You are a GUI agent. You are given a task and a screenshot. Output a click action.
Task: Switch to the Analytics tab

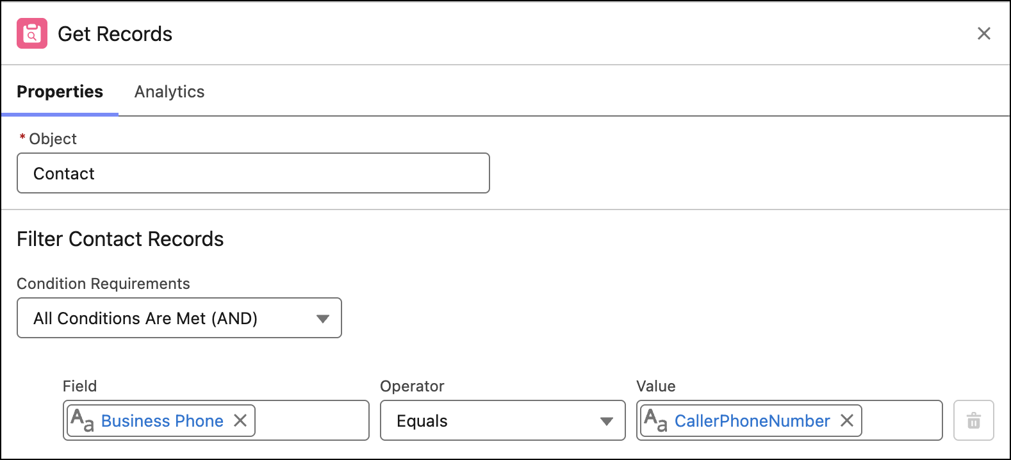(x=169, y=92)
